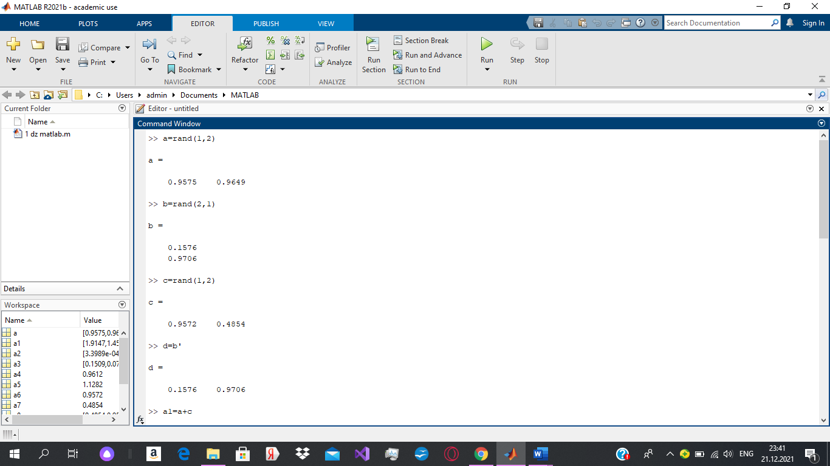Image resolution: width=830 pixels, height=466 pixels.
Task: Click the Command Window vertical scrollbar
Action: (x=823, y=189)
